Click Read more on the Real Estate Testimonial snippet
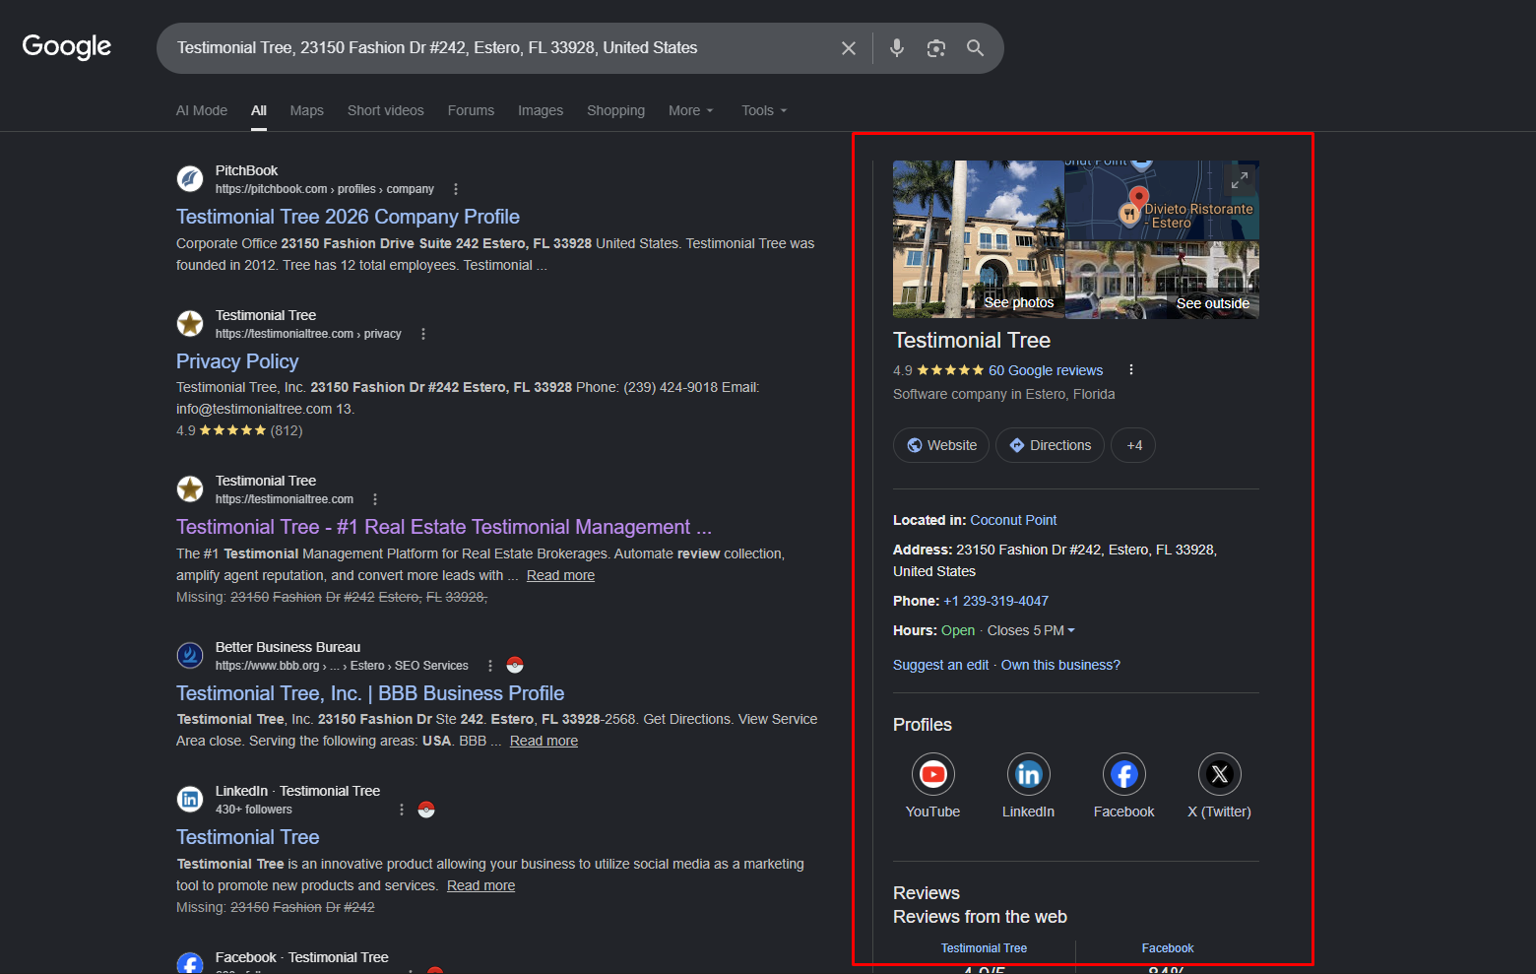 tap(560, 575)
